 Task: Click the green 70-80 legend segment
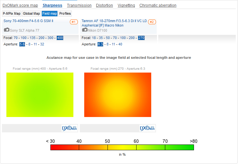(179, 147)
